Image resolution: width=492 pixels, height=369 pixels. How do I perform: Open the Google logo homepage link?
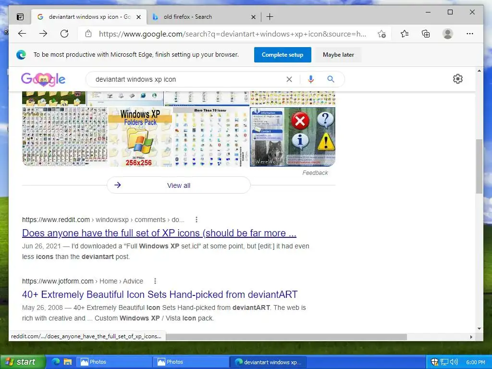coord(43,79)
